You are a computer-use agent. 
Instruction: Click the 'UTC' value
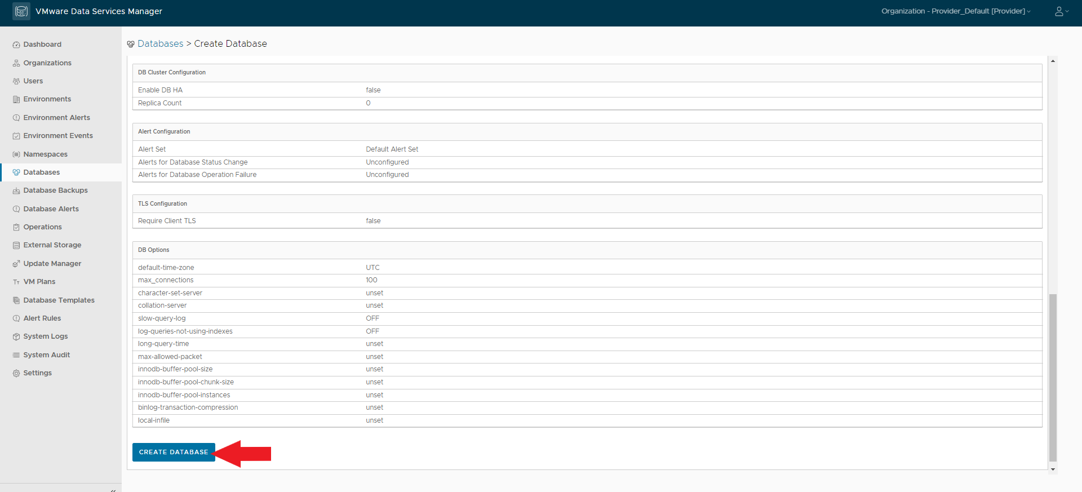tap(373, 268)
